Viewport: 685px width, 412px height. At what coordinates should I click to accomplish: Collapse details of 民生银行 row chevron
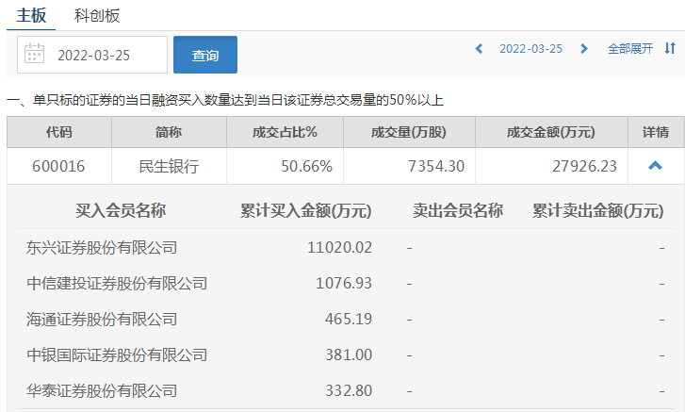[655, 166]
